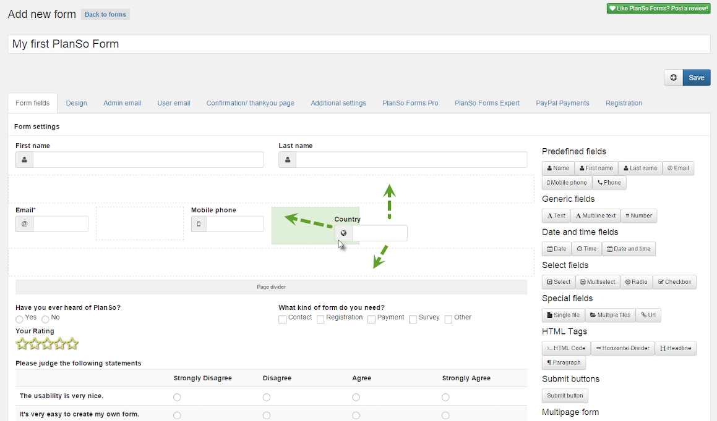Viewport: 717px width, 421px height.
Task: Add a Select field
Action: [x=559, y=282]
